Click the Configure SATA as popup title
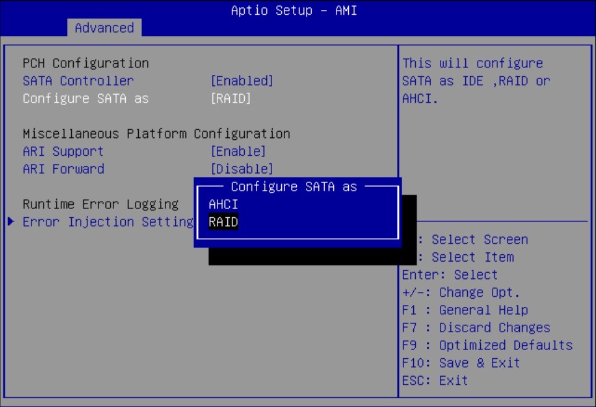596x407 pixels. (293, 186)
